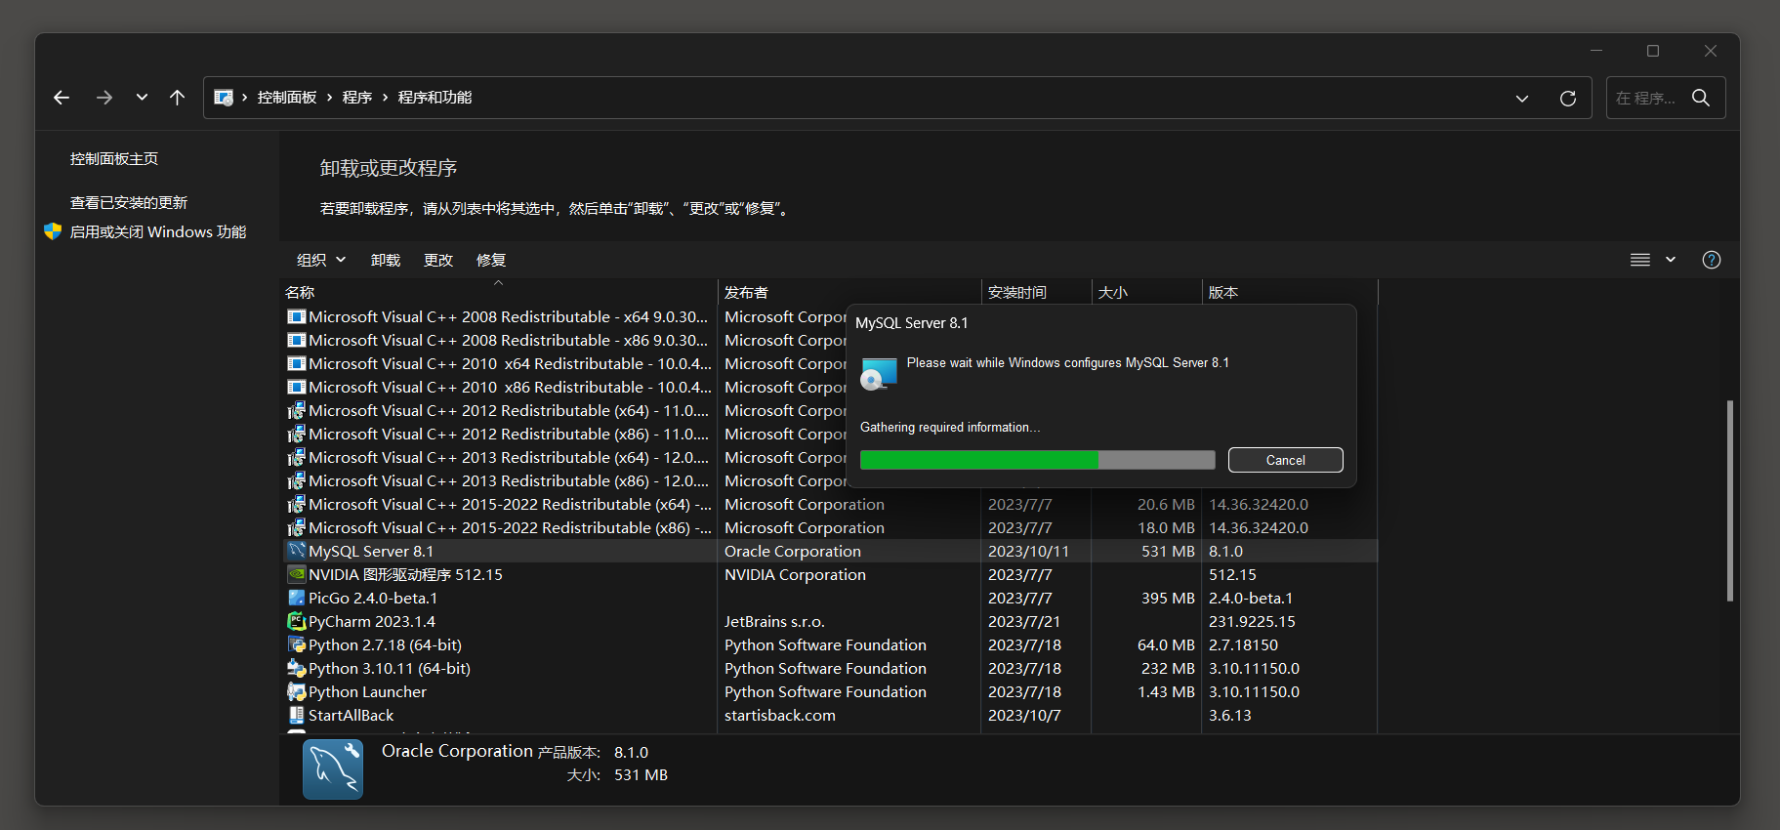Image resolution: width=1780 pixels, height=830 pixels.
Task: Select Visual C++ 2013 (x86) icon
Action: click(297, 480)
